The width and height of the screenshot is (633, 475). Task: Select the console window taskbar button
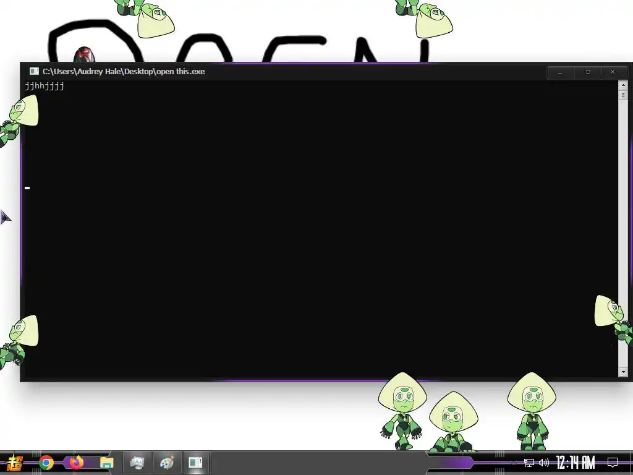[x=196, y=463]
